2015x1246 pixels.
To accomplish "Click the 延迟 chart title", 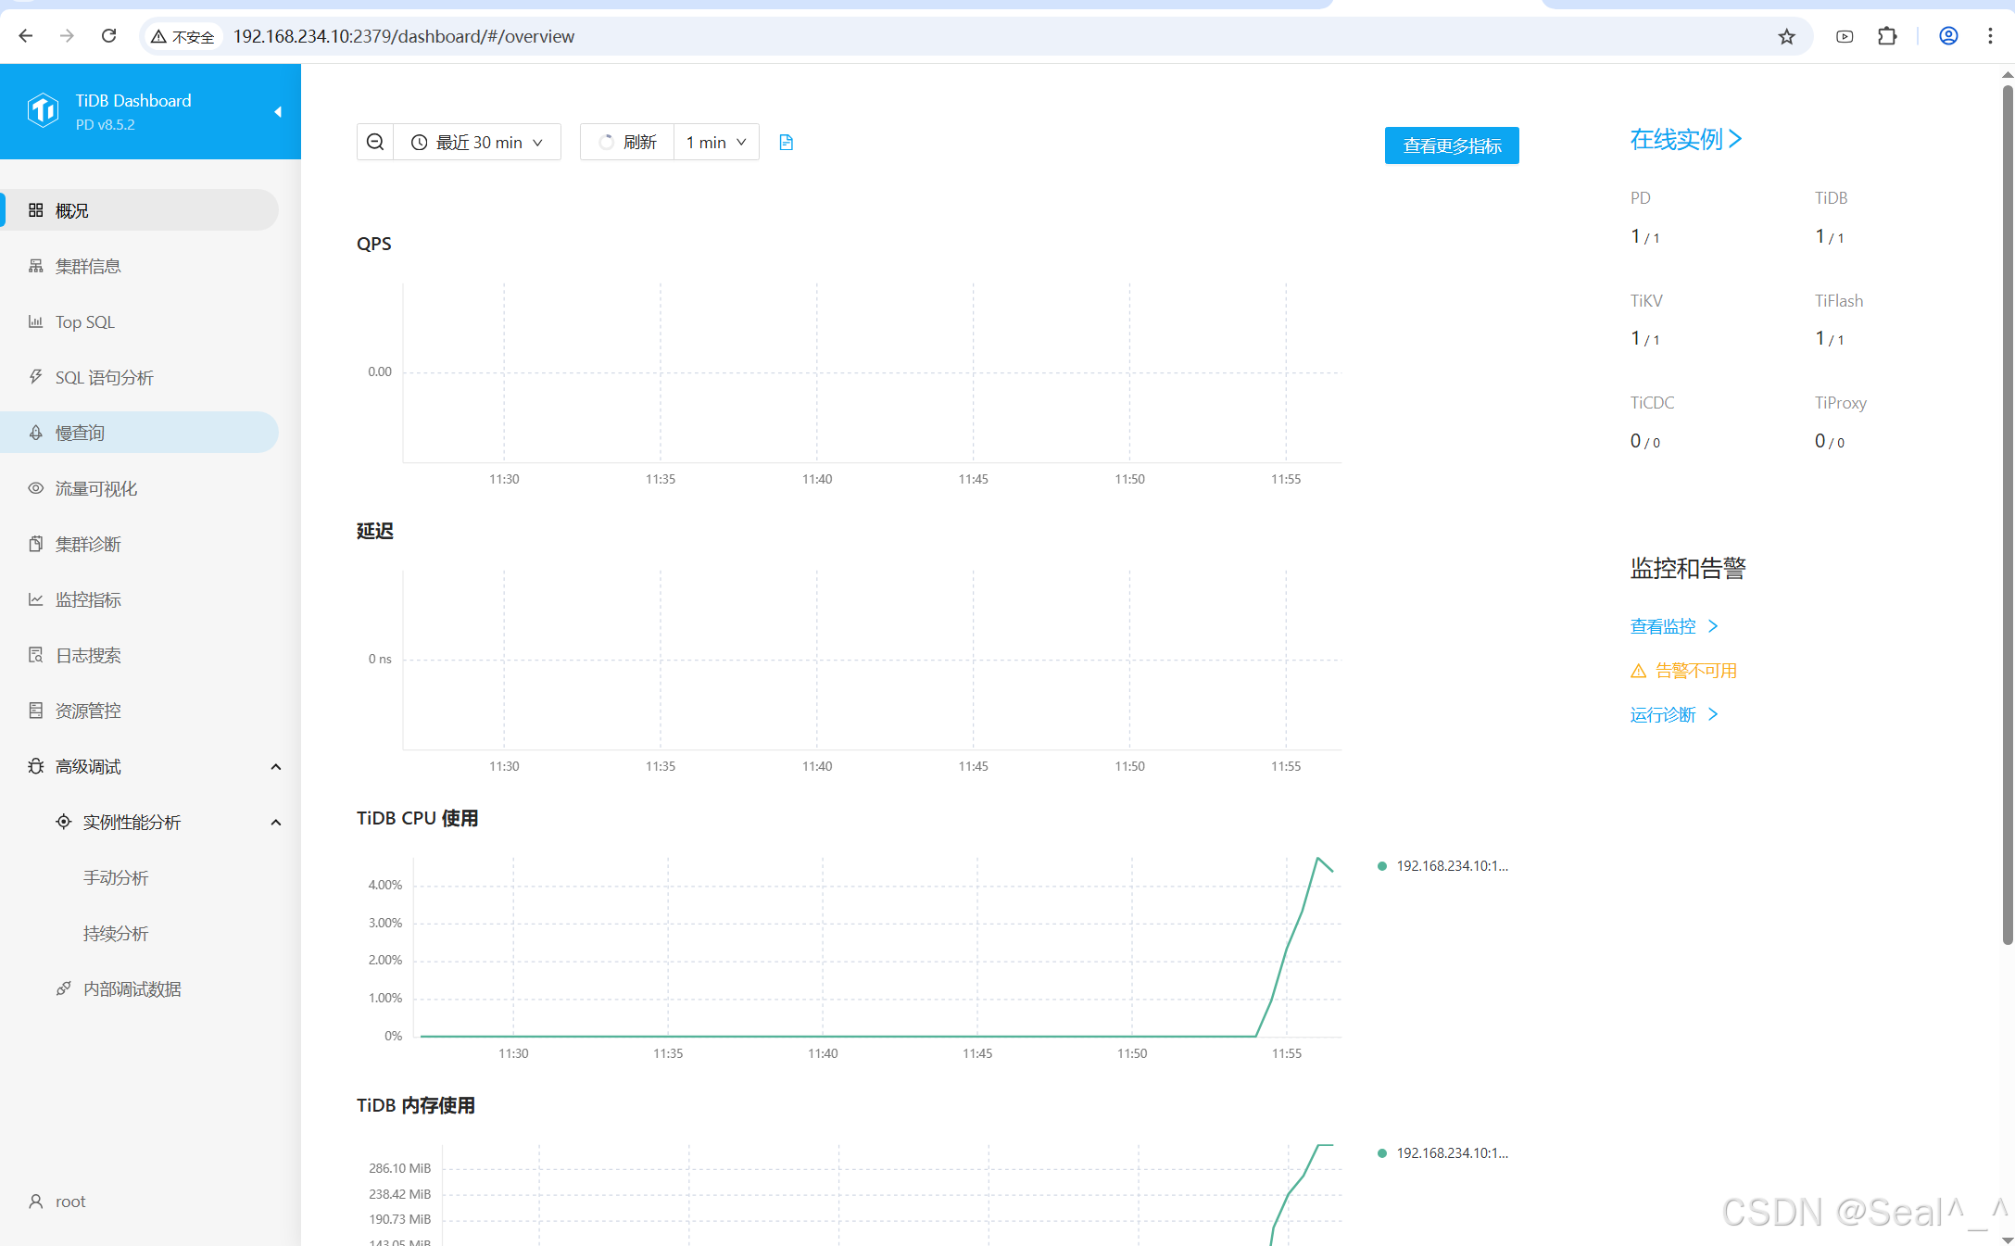I will tap(374, 531).
